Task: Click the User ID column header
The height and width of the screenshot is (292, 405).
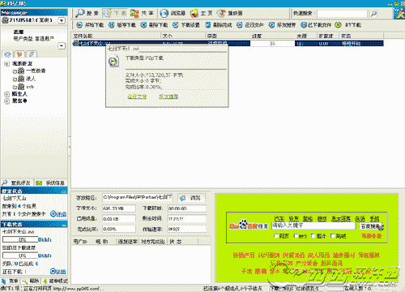Action: coord(80,242)
